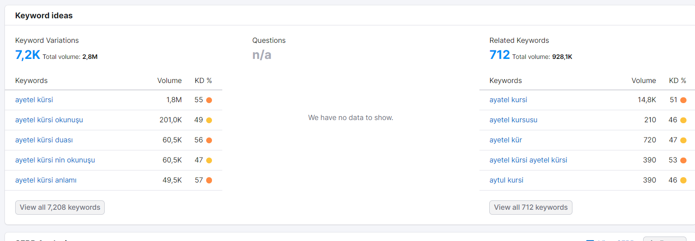Screen dimensions: 695x241
Task: Select the ayetel kürsi duası keyword
Action: pos(44,140)
